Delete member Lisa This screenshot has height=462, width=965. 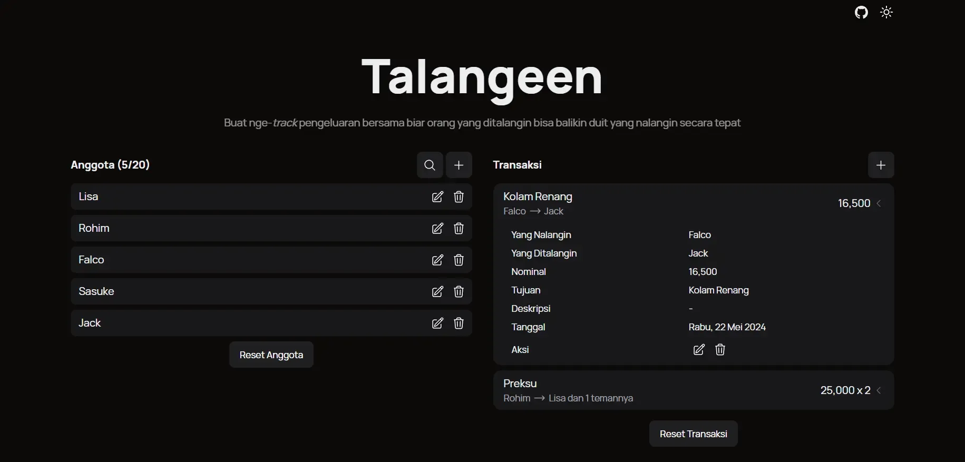pyautogui.click(x=459, y=196)
